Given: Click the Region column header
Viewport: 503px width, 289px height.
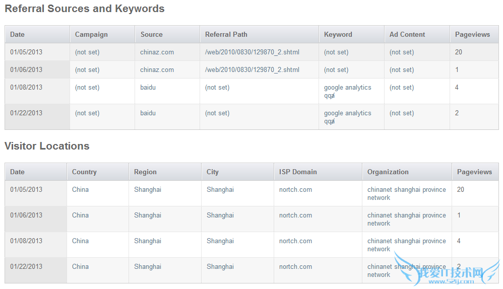Looking at the screenshot, I should coord(145,172).
